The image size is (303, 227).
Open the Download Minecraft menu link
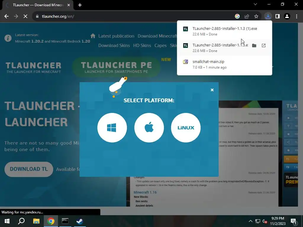[157, 36]
